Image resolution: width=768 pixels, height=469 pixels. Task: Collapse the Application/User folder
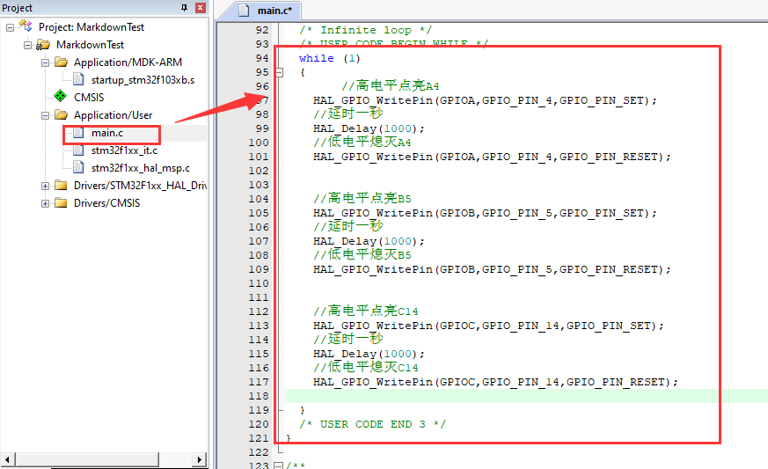click(45, 115)
